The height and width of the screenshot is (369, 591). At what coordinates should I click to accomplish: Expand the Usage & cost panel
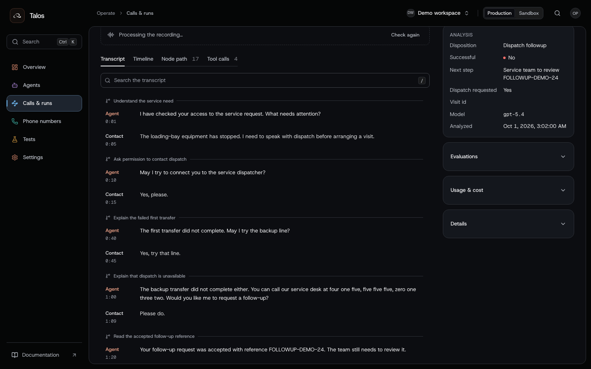click(509, 190)
